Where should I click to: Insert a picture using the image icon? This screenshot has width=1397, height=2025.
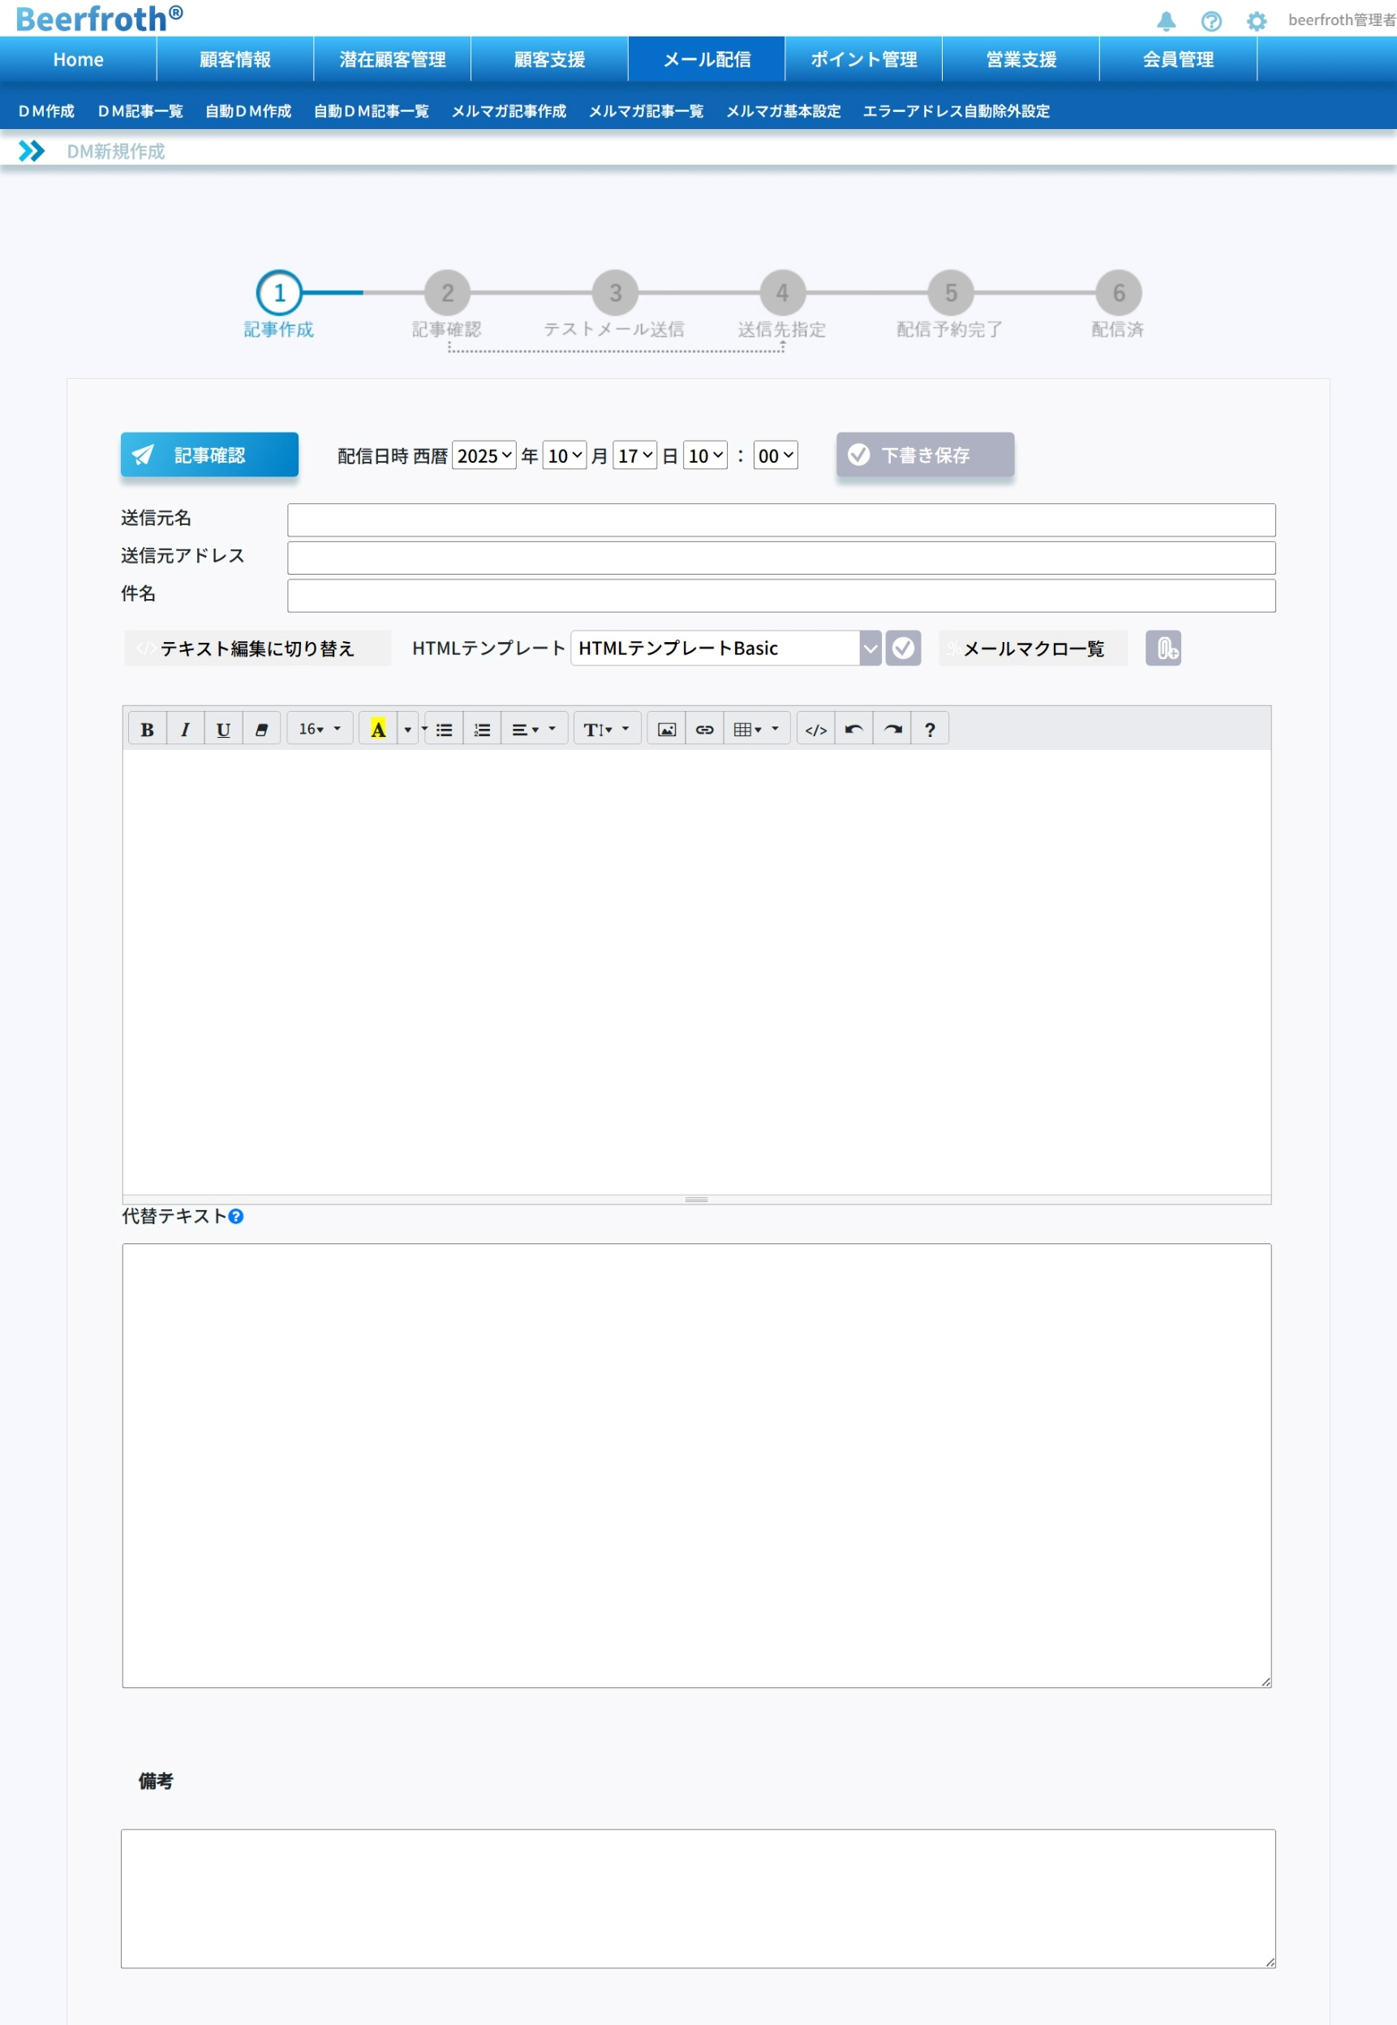[666, 730]
